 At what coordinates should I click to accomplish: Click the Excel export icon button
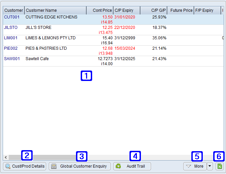(x=219, y=166)
